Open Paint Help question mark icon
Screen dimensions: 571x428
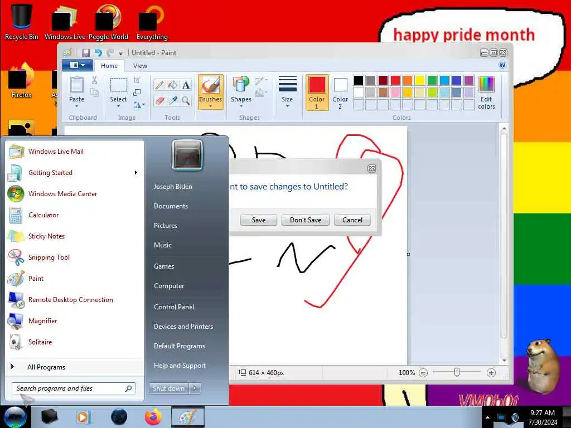[x=502, y=65]
